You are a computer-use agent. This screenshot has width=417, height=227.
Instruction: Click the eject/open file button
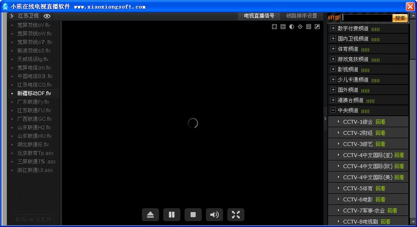click(x=151, y=215)
